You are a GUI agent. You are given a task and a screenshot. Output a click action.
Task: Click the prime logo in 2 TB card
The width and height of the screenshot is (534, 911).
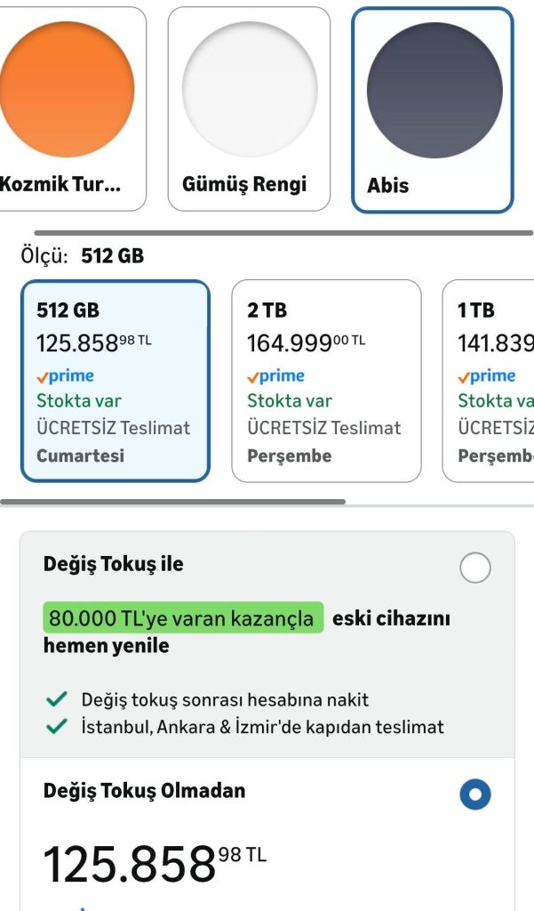point(275,375)
